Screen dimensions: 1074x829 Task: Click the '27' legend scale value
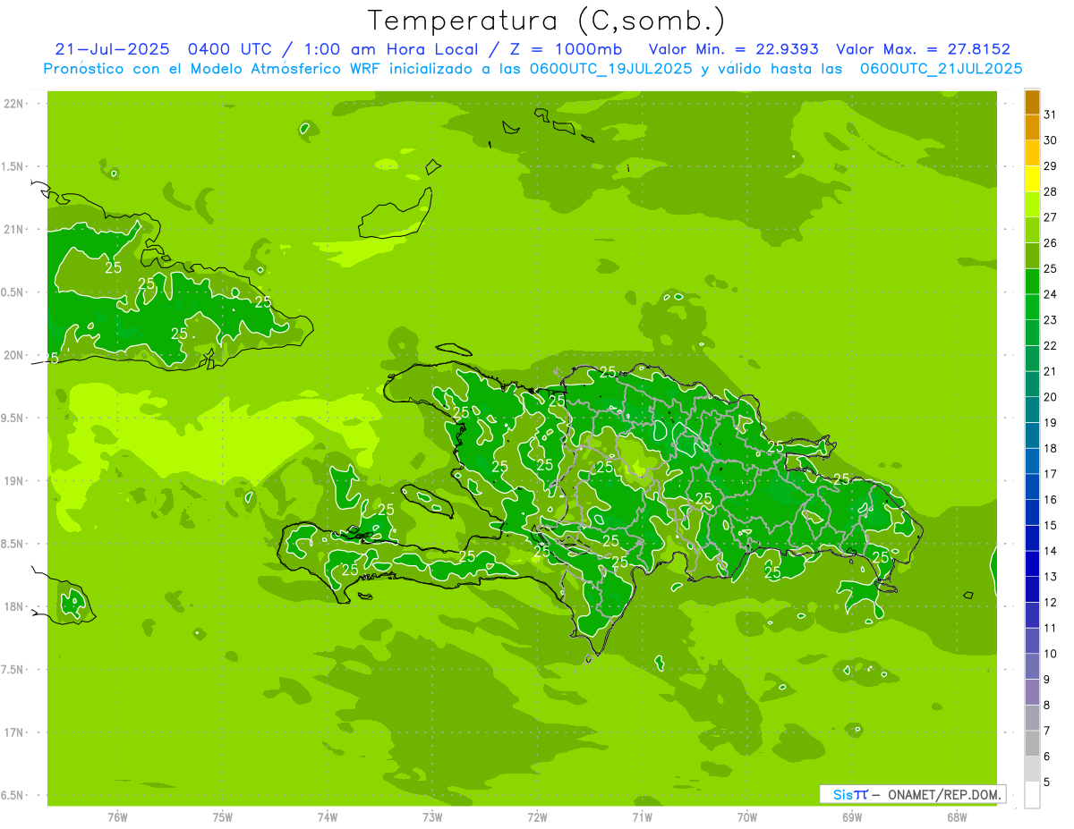[1051, 217]
